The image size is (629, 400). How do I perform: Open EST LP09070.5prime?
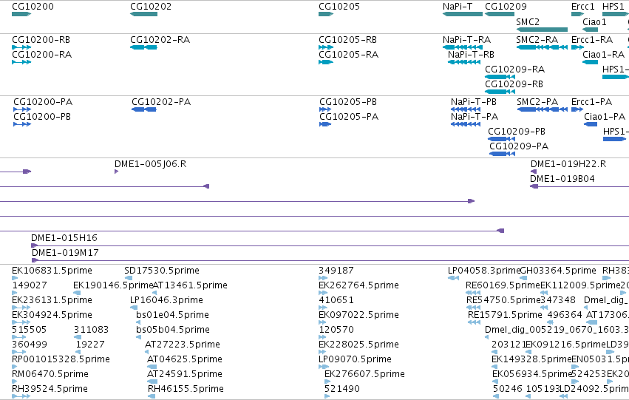(322, 367)
